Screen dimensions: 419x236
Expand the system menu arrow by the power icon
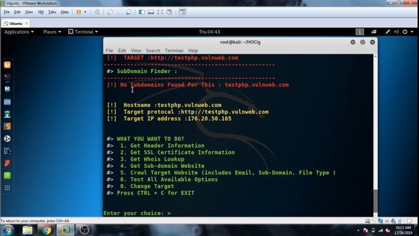(x=412, y=32)
